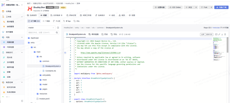Switch to the 合并请求 tab
Screen dimensions: 230x103
pos(56,15)
